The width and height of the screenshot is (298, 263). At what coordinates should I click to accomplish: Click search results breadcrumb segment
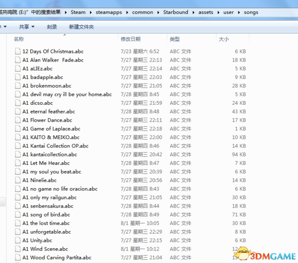click(x=30, y=12)
